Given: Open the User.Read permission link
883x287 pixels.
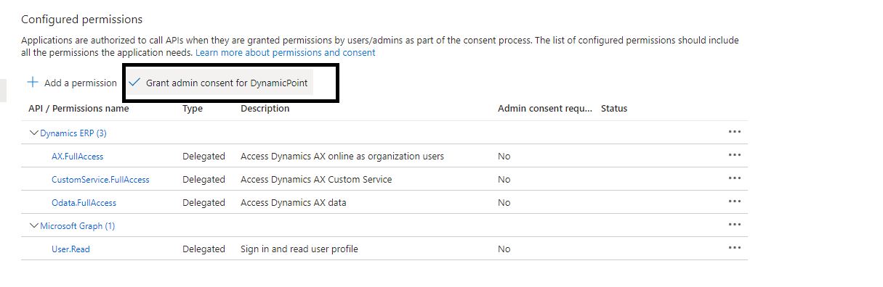Looking at the screenshot, I should 70,249.
